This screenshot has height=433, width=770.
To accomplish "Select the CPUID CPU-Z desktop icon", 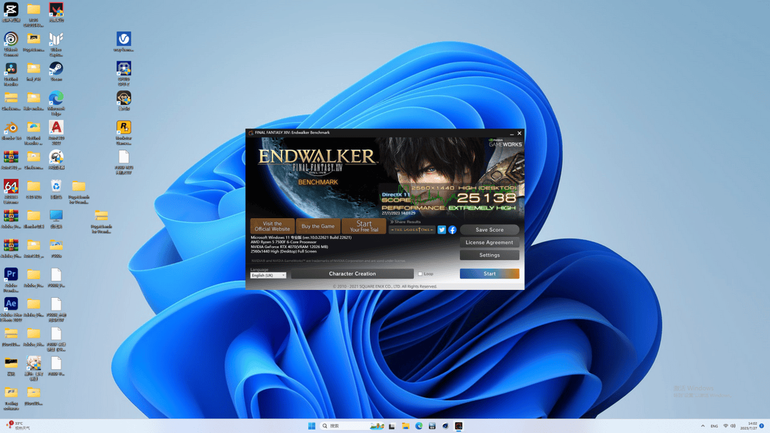I will point(124,72).
